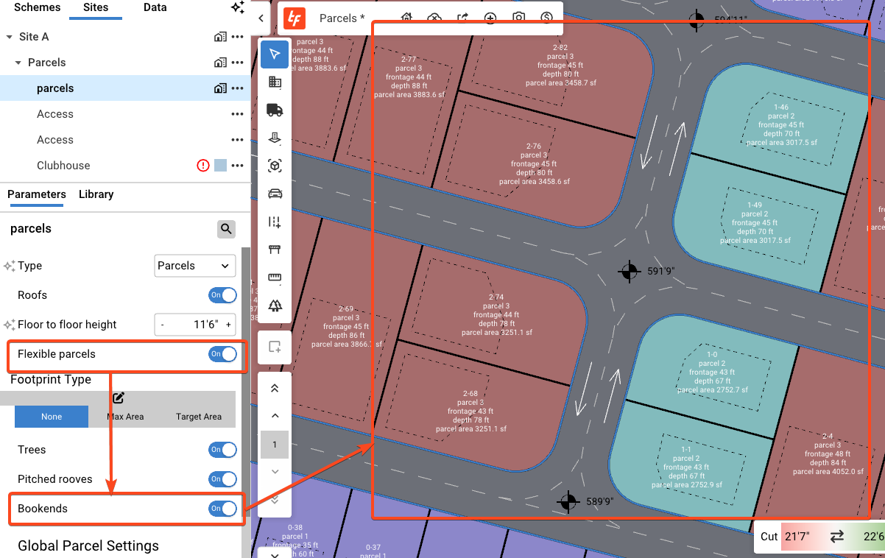Disable the Flexible parcels toggle

222,354
